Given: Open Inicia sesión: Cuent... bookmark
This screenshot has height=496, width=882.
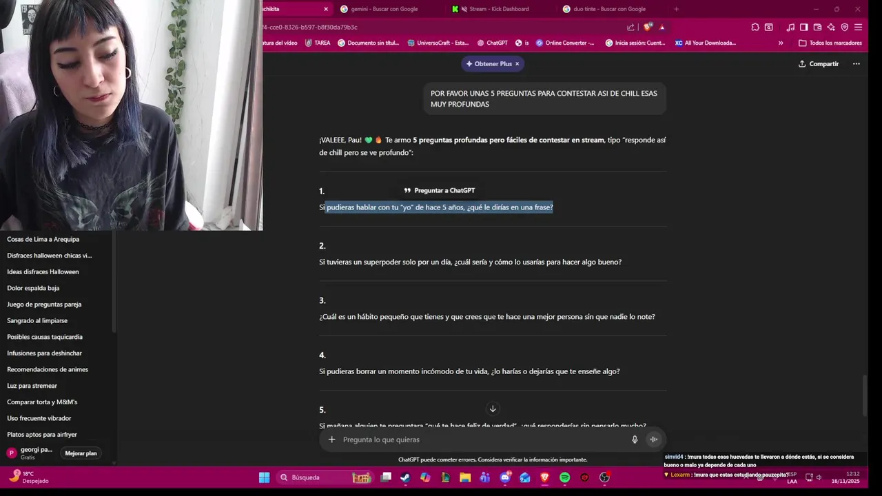Looking at the screenshot, I should (x=635, y=43).
